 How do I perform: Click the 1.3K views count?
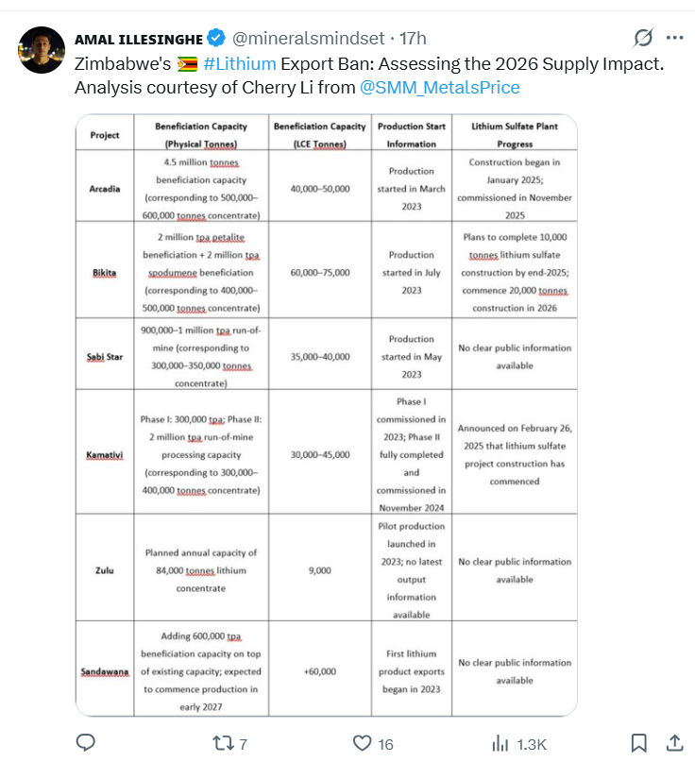(532, 744)
